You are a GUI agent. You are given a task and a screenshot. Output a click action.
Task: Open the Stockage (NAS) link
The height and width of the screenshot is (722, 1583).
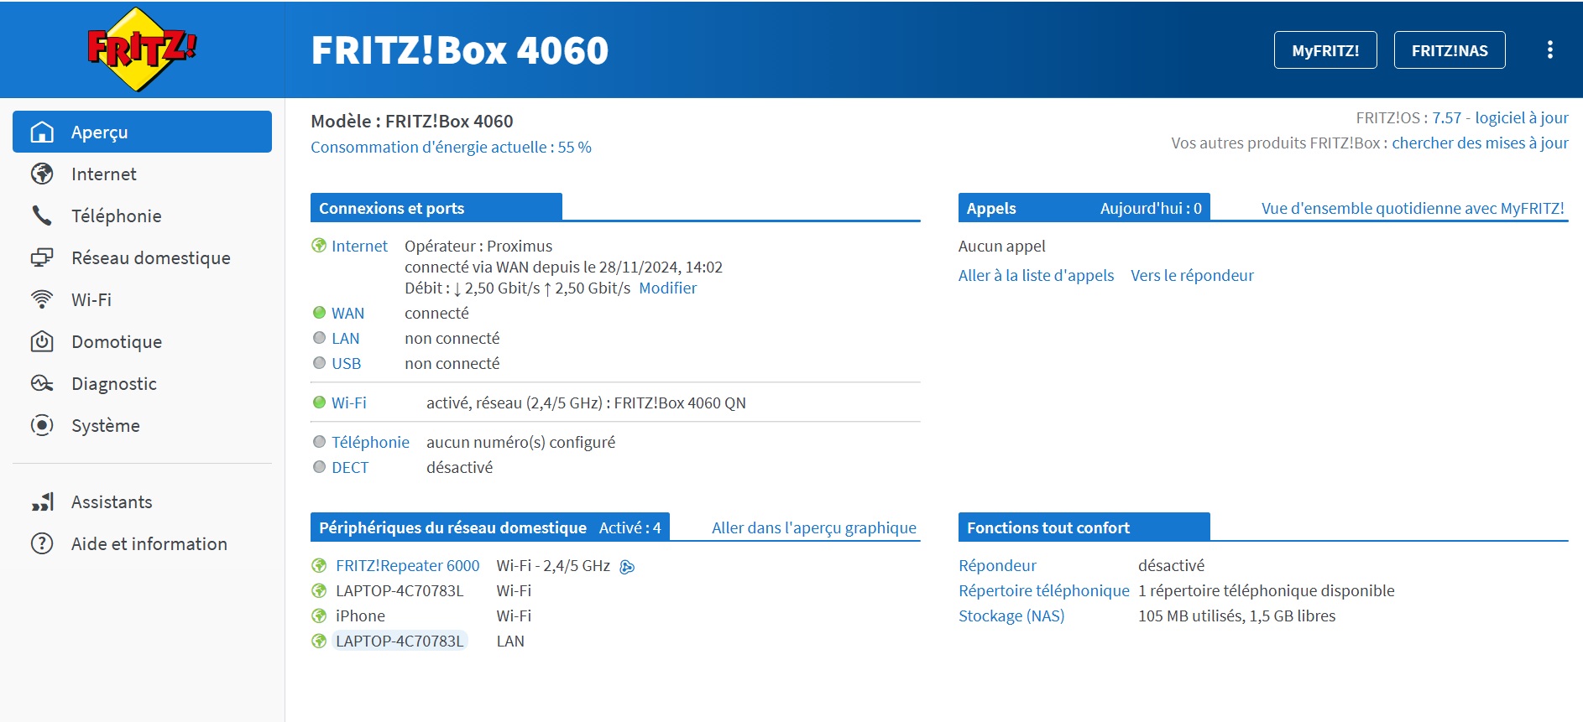(1011, 616)
